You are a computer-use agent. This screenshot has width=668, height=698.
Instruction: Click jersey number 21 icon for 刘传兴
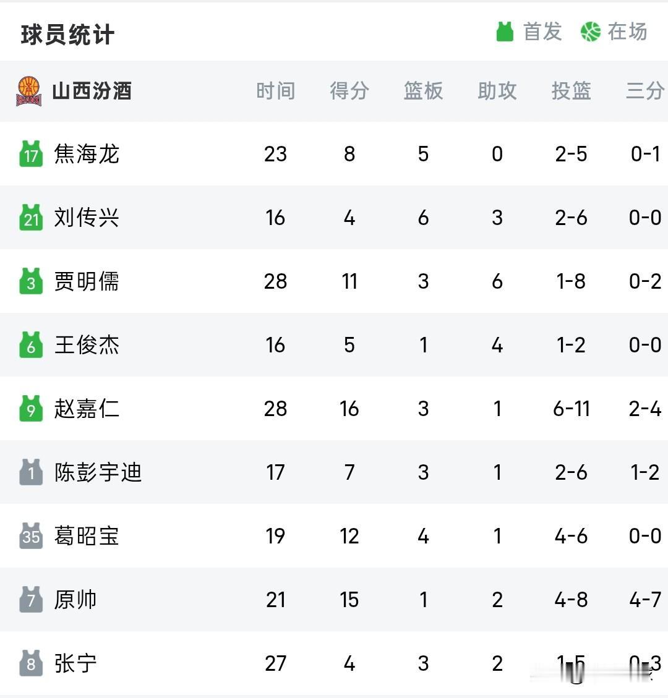pos(31,218)
